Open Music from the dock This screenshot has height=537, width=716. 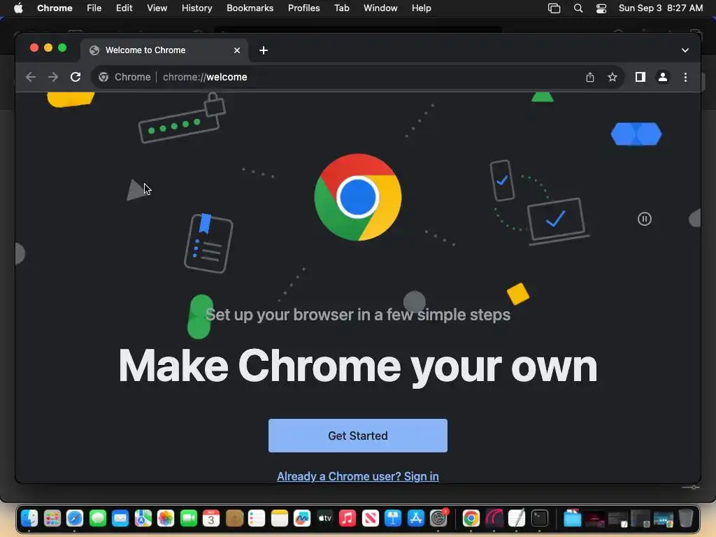pyautogui.click(x=348, y=518)
